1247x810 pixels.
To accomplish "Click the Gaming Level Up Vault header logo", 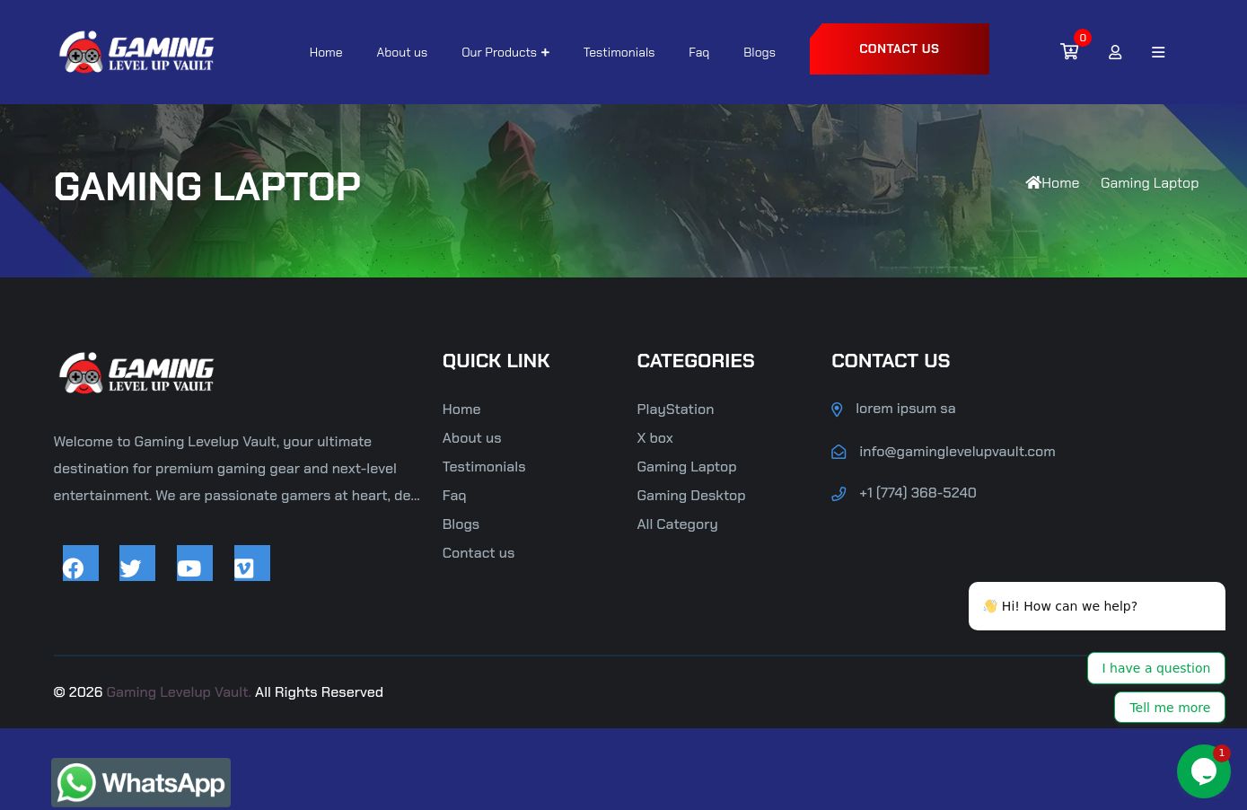I will tap(136, 52).
